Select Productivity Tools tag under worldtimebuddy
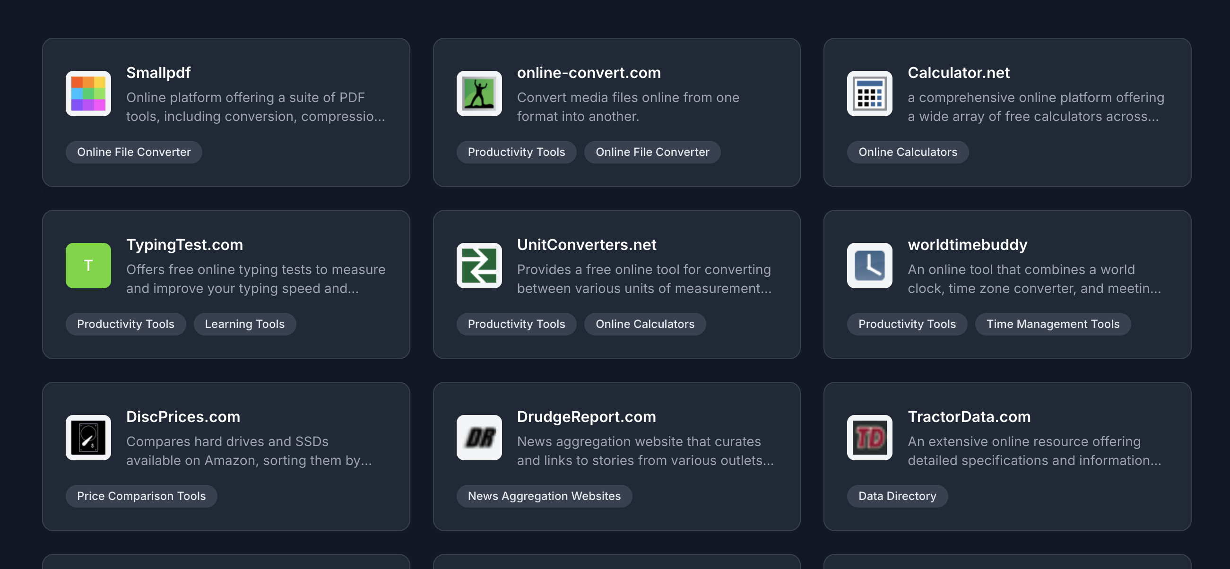Image resolution: width=1230 pixels, height=569 pixels. [907, 324]
